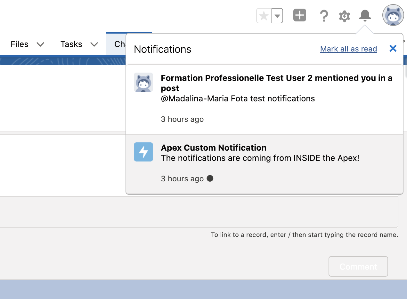Expand the Files tab chevron

tap(40, 44)
